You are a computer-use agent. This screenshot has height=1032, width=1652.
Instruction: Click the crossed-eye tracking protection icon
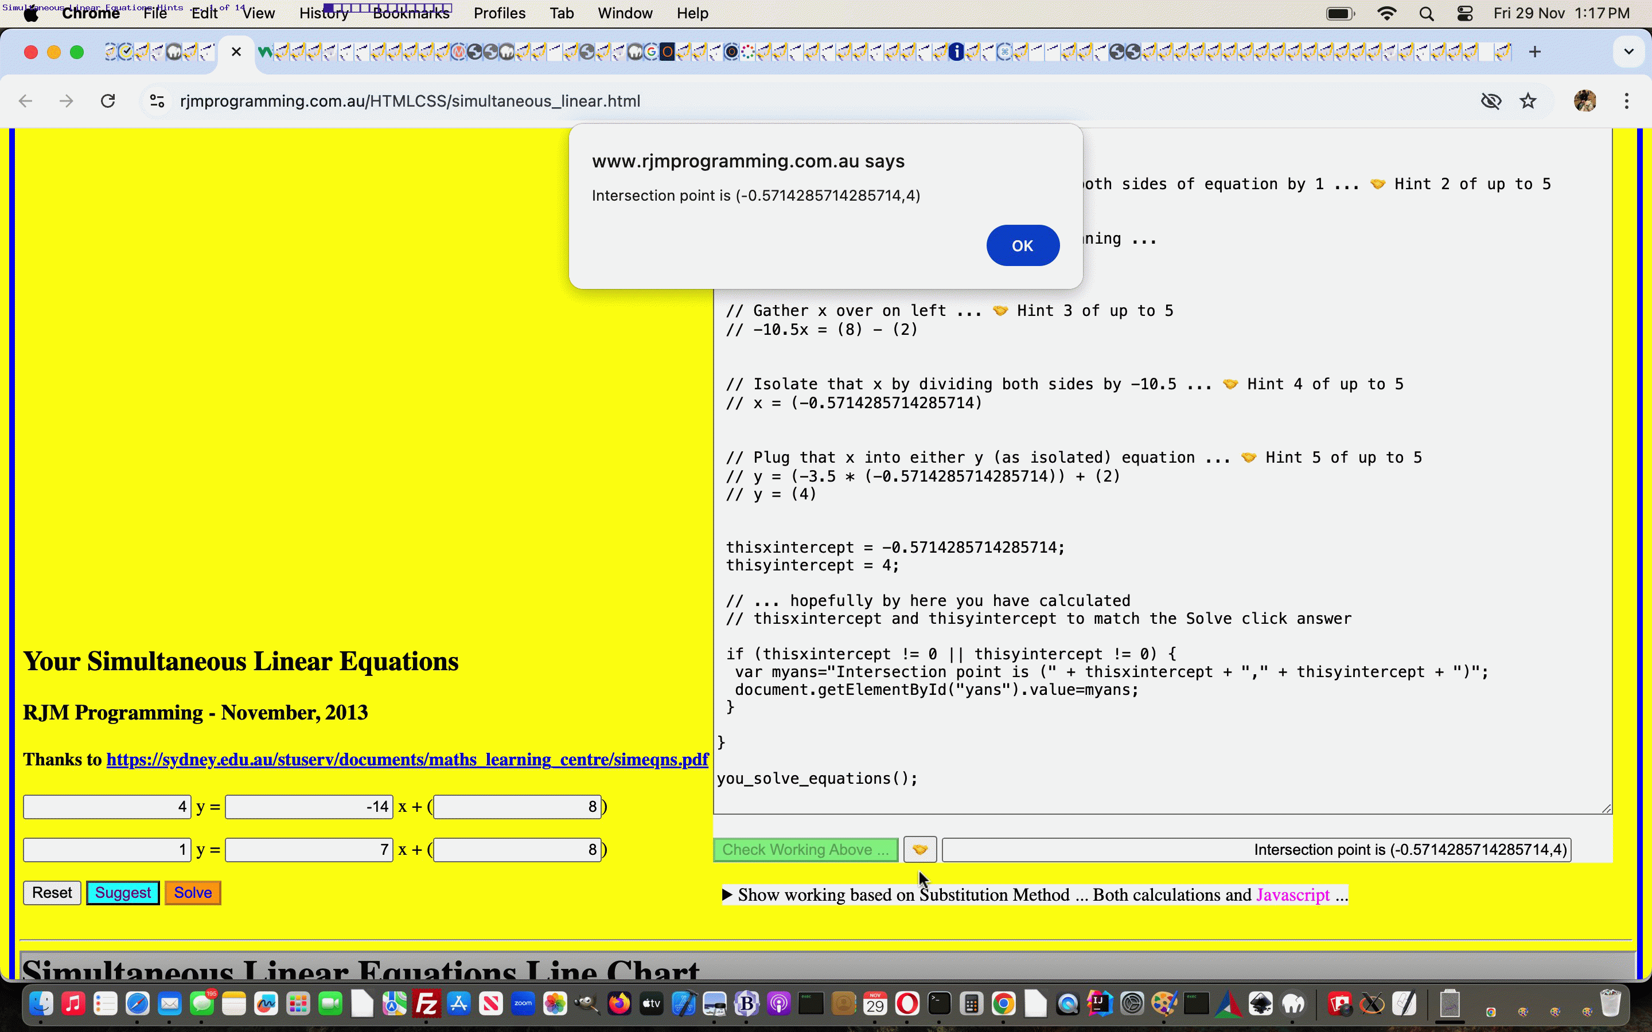(1491, 101)
